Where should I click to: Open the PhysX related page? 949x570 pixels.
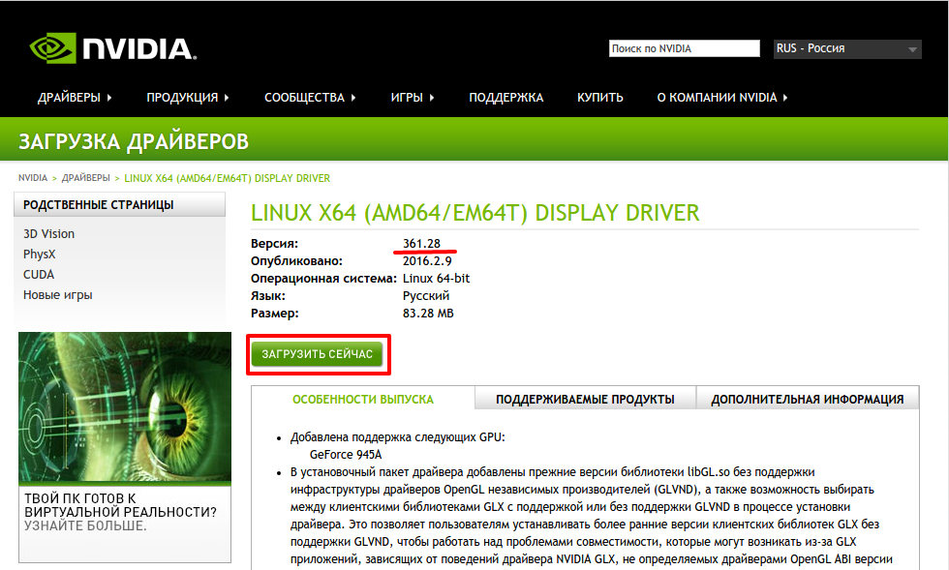click(40, 255)
